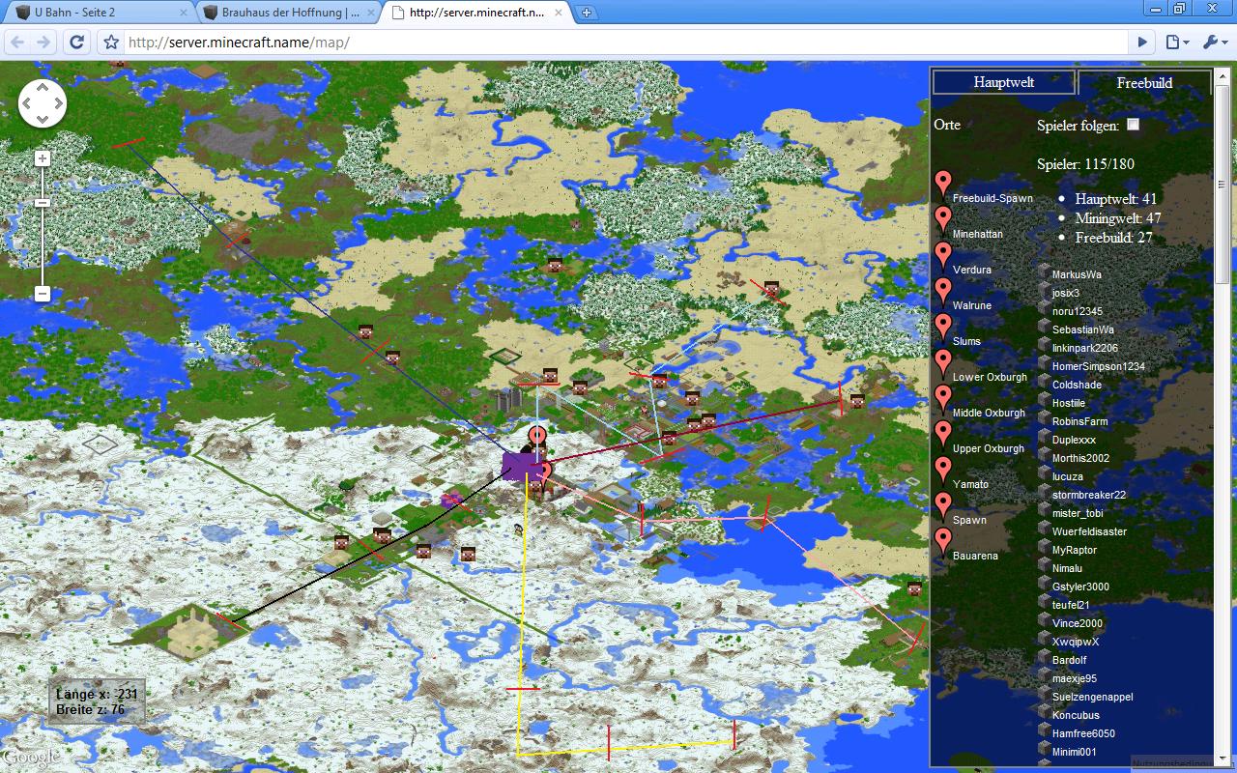Click the map zoom slider handle
Screen dimensions: 1237x773
click(x=43, y=203)
